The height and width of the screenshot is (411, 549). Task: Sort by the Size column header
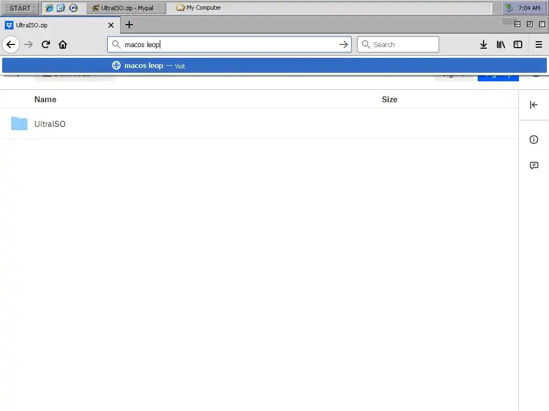(389, 100)
